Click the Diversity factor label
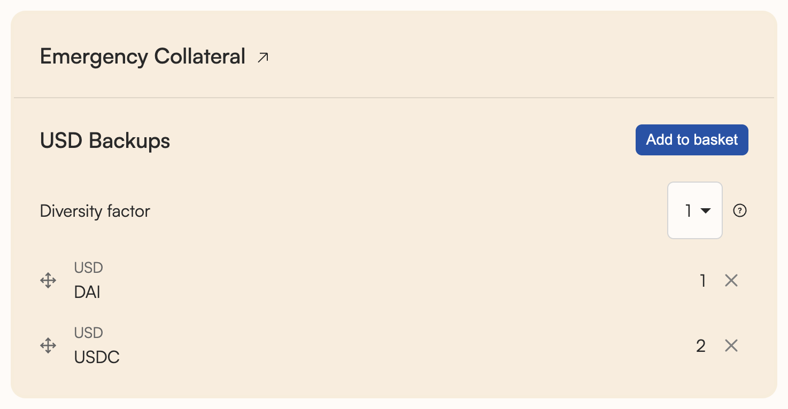Viewport: 788px width, 409px height. tap(95, 211)
